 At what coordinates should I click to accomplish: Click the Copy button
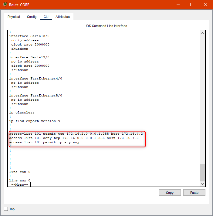tap(170, 193)
